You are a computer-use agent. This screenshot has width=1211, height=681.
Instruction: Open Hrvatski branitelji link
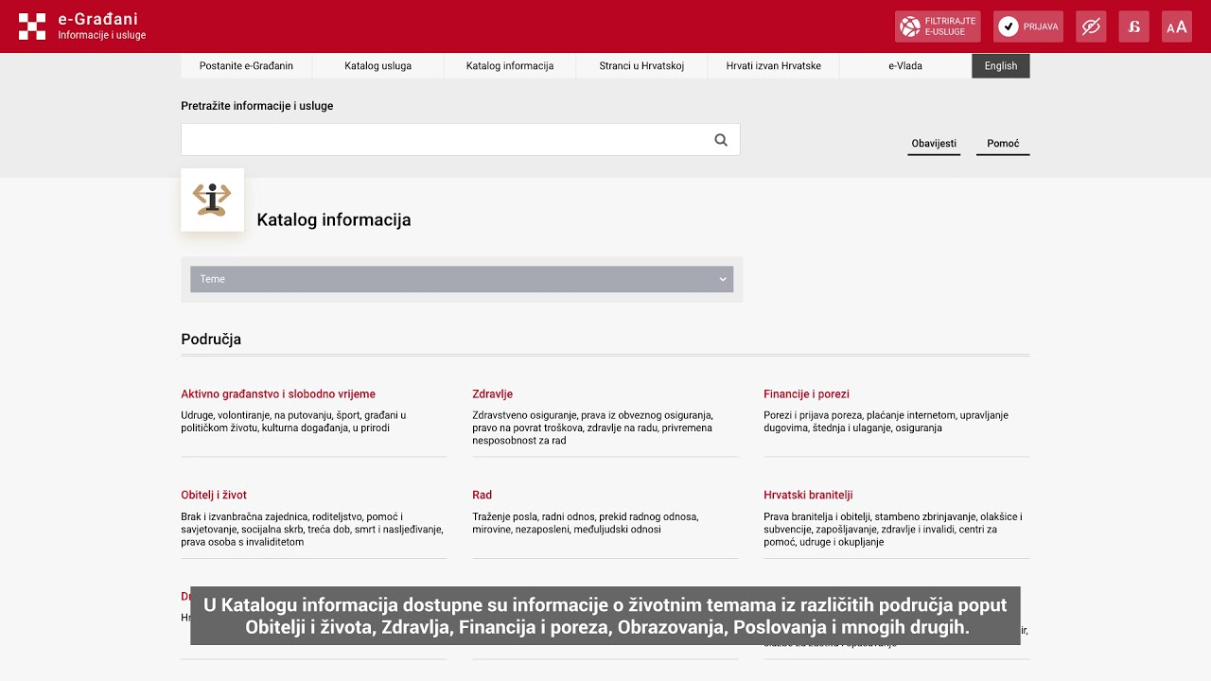coord(808,496)
